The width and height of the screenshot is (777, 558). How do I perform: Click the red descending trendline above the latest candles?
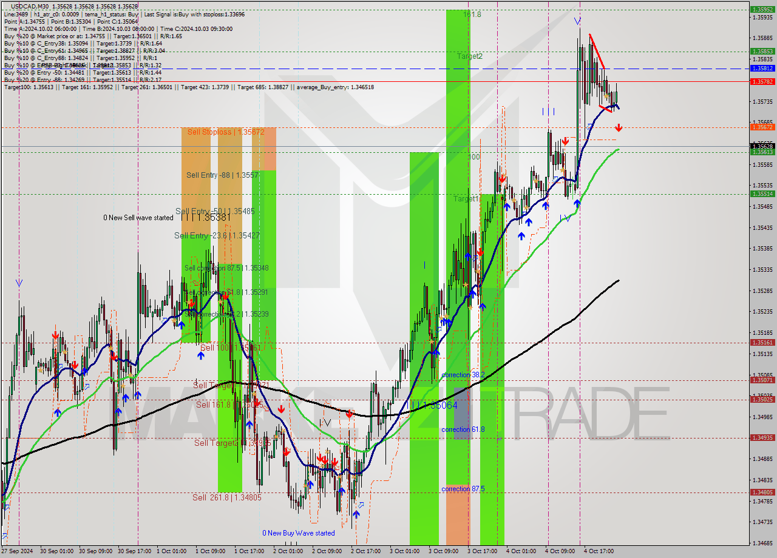click(597, 51)
